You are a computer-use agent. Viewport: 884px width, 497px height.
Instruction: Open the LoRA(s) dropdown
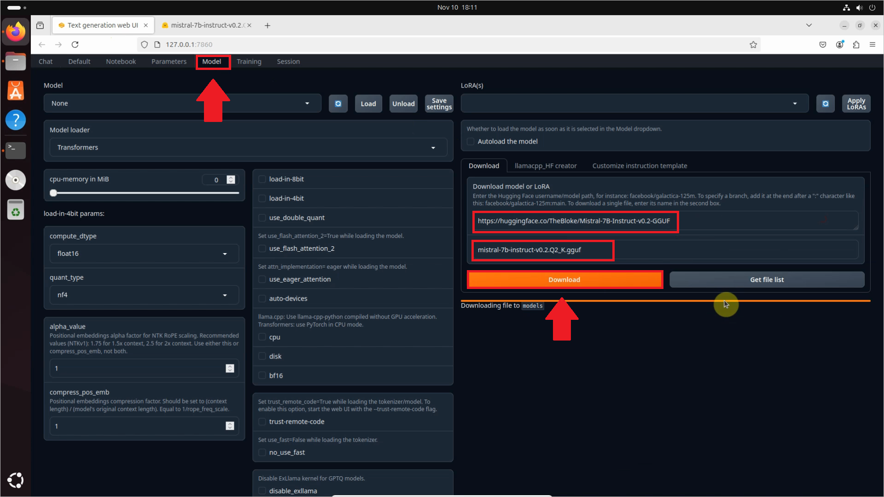point(634,104)
